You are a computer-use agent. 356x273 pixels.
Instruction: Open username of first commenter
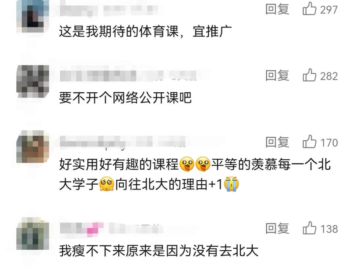pos(109,10)
